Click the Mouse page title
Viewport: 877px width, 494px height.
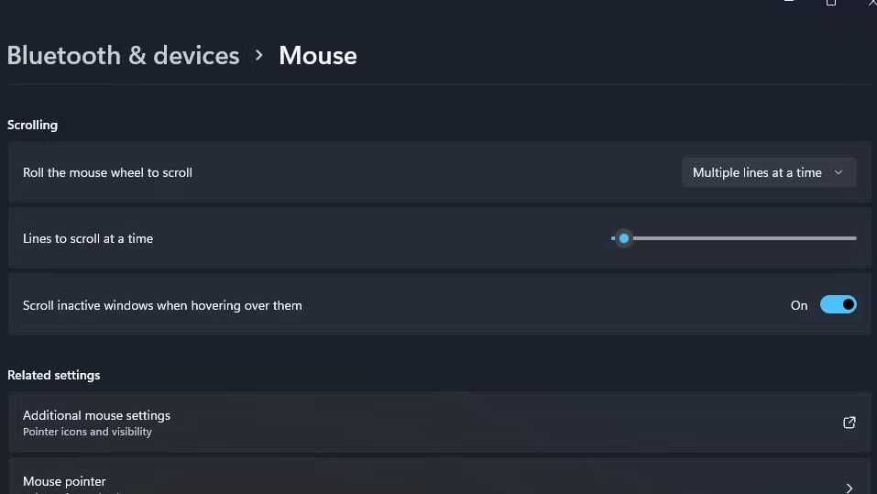pyautogui.click(x=317, y=56)
